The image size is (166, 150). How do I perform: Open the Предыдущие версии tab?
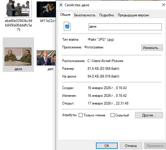[x=133, y=15]
